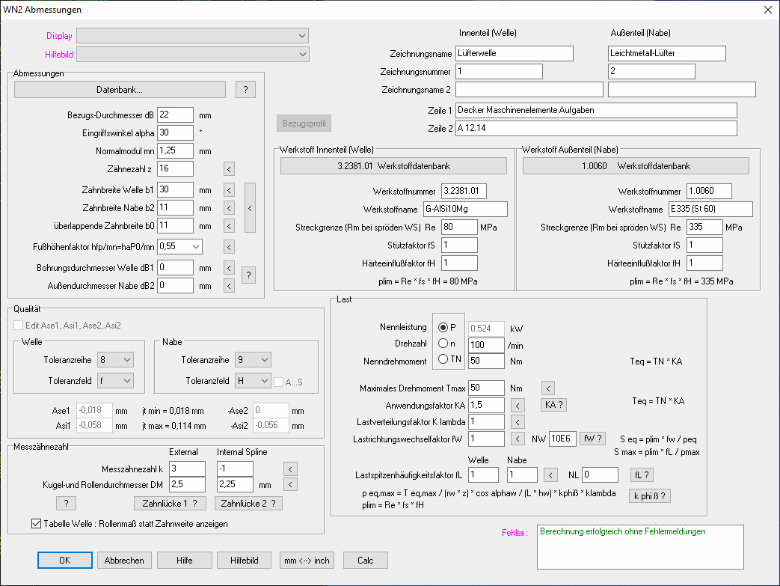Click the '?' help button beside Datenbank
780x586 pixels.
click(x=245, y=90)
